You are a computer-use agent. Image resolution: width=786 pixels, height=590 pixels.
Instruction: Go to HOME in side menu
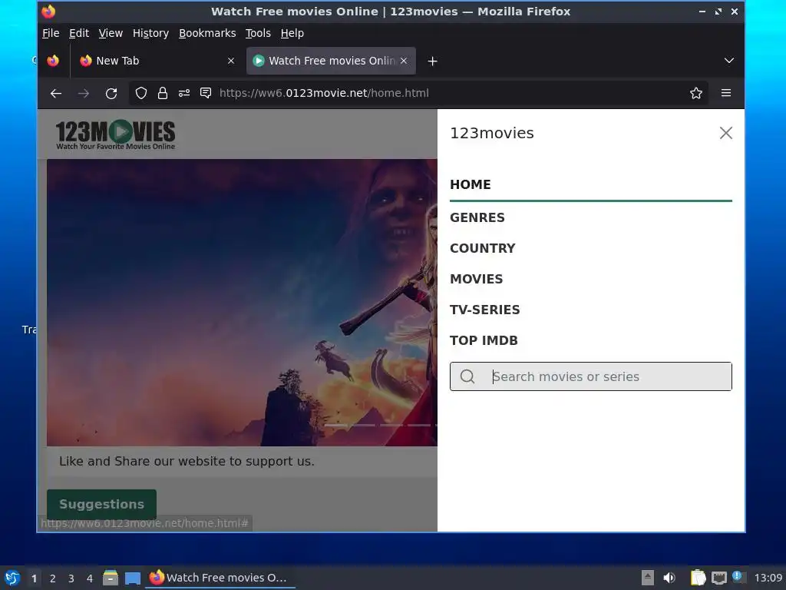tap(471, 184)
